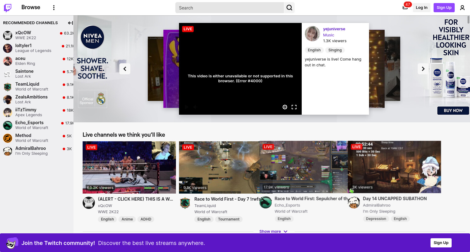The width and height of the screenshot is (470, 252).
Task: Click xQcOW avatar in sidebar
Action: 8,35
